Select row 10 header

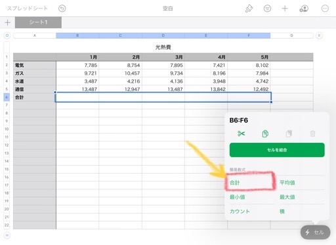tap(7, 129)
